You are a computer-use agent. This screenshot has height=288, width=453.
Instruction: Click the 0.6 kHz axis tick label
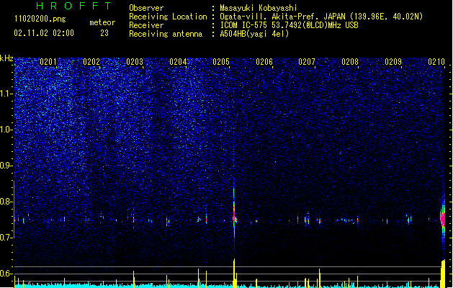point(6,274)
